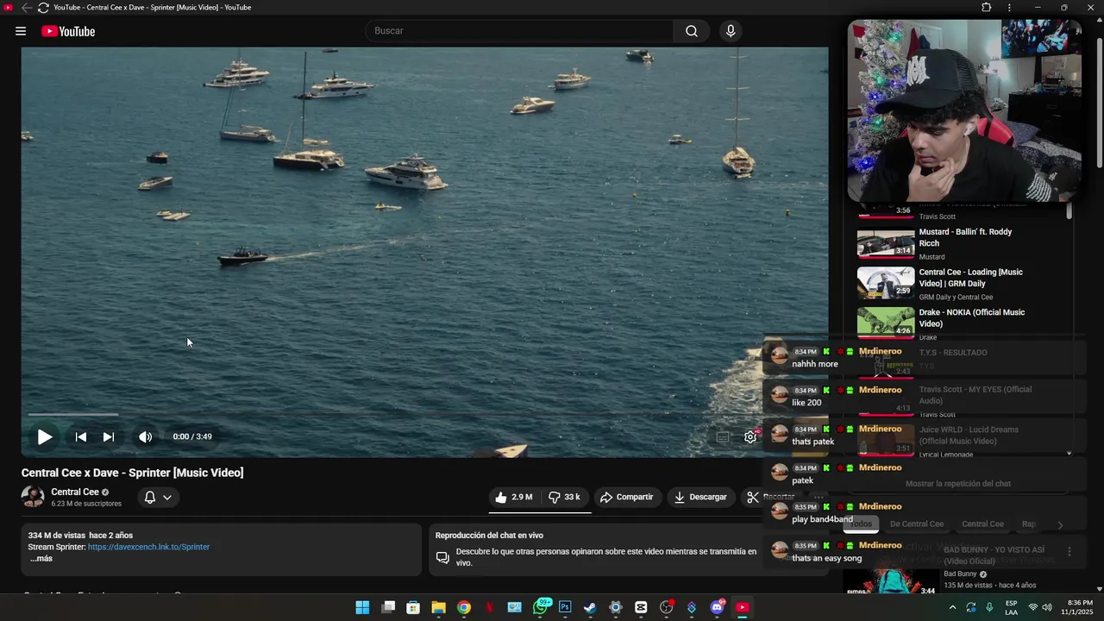Open the live chat replay card

(x=597, y=549)
